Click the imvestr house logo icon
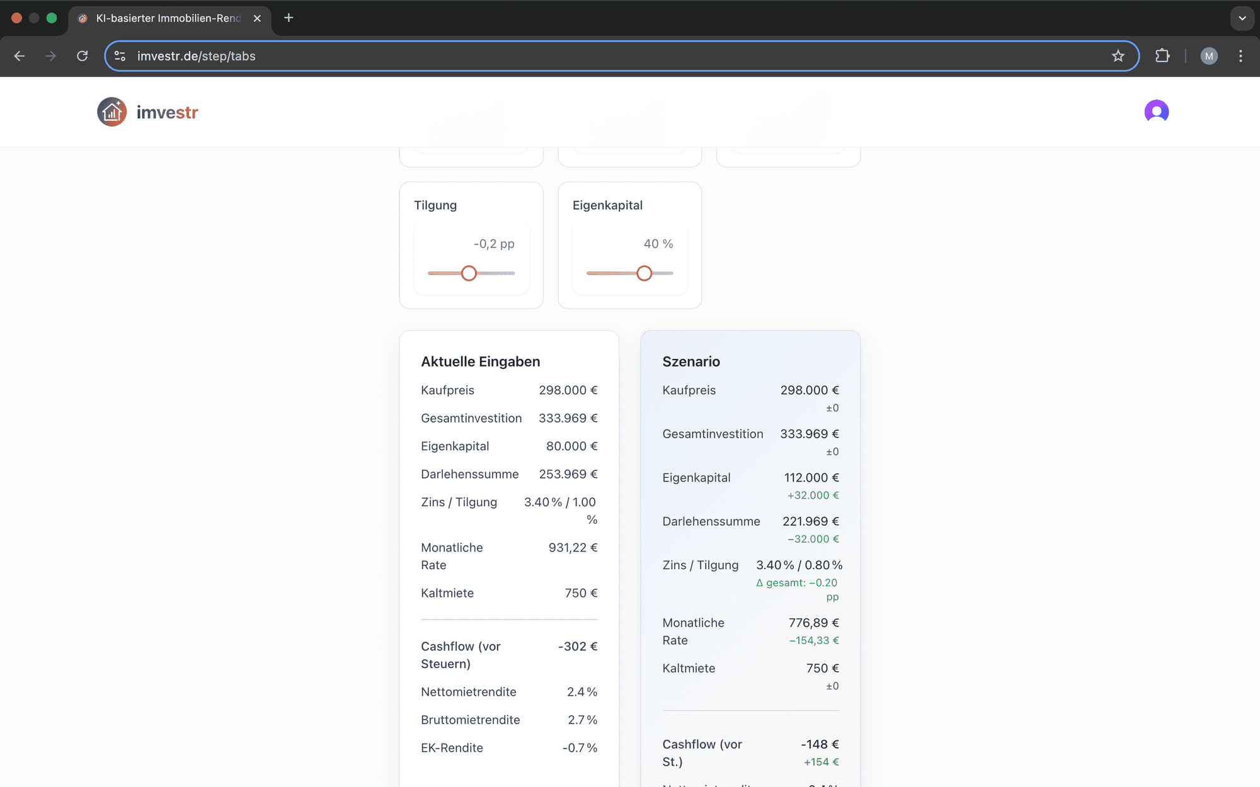 112,112
